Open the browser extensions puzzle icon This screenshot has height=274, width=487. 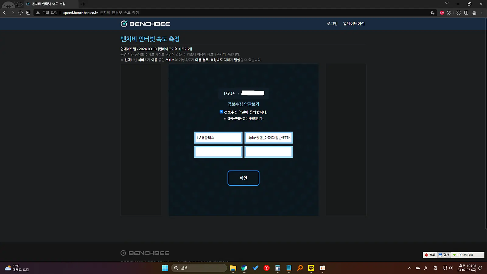(449, 12)
